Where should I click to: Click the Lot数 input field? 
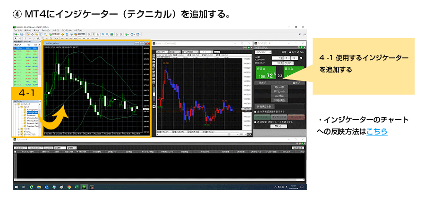coord(277,58)
